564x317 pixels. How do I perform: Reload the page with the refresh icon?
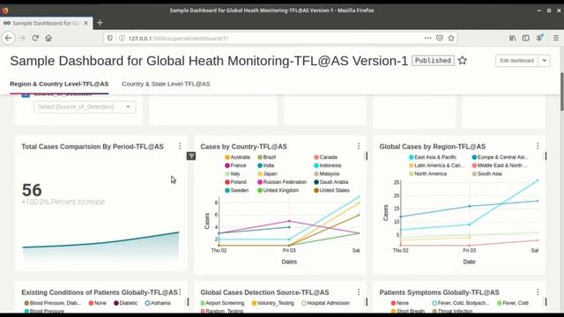point(35,38)
